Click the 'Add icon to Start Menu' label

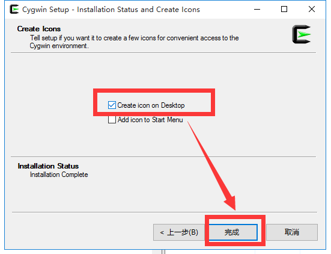(x=150, y=120)
